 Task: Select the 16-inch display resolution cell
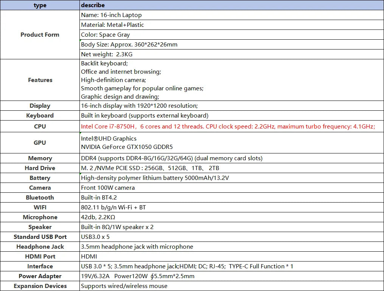(139, 106)
